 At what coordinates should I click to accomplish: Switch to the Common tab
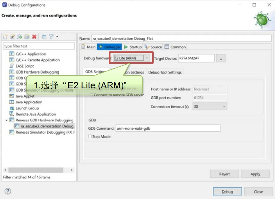click(x=175, y=47)
